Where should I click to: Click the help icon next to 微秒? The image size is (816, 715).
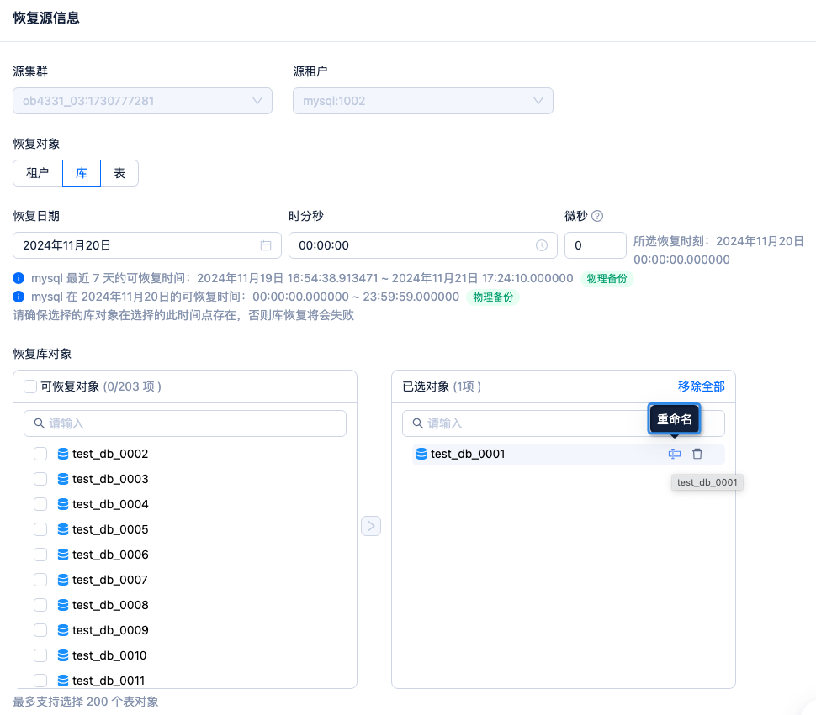click(597, 216)
